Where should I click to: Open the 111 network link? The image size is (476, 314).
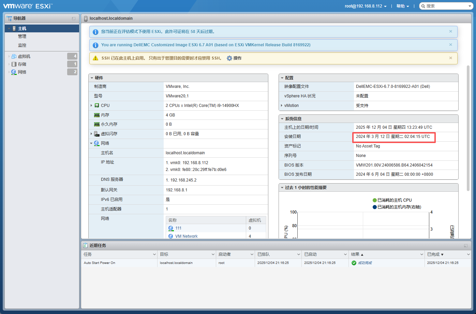[178, 228]
